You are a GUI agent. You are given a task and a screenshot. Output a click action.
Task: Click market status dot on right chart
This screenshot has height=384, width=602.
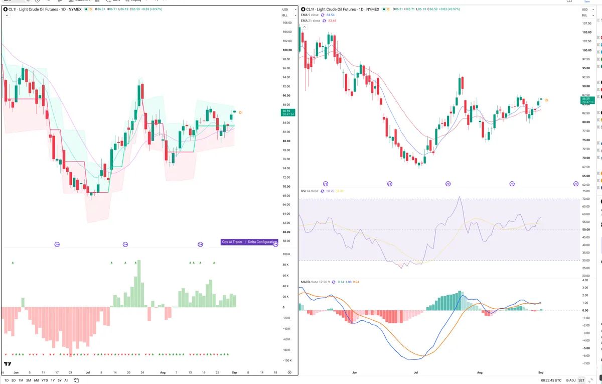point(384,9)
